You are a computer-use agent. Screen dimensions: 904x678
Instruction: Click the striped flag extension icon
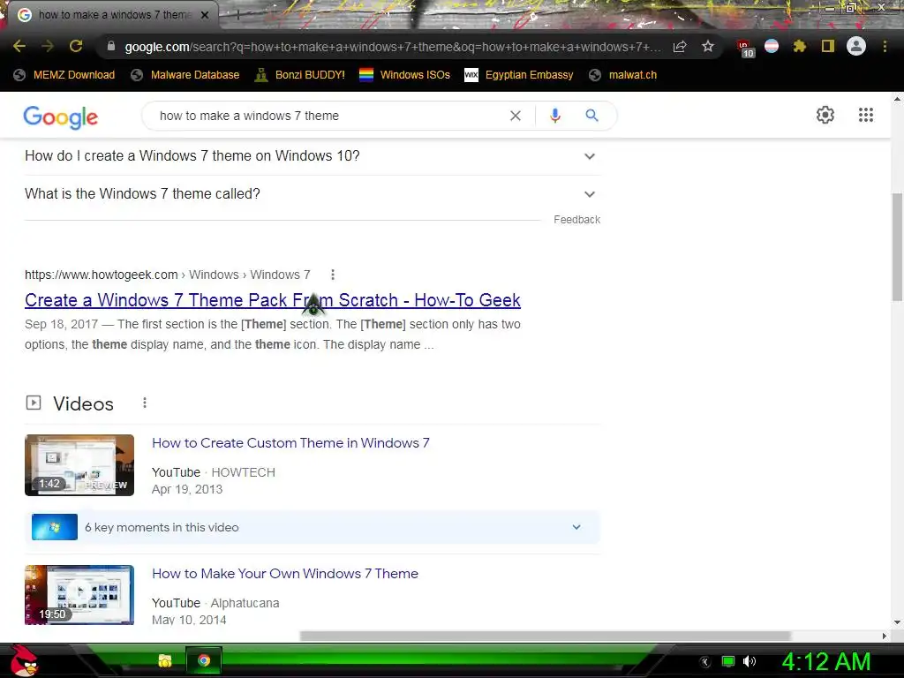[772, 46]
